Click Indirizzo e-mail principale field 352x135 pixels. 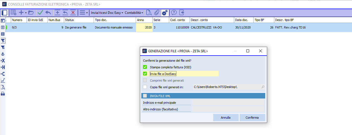point(228,103)
